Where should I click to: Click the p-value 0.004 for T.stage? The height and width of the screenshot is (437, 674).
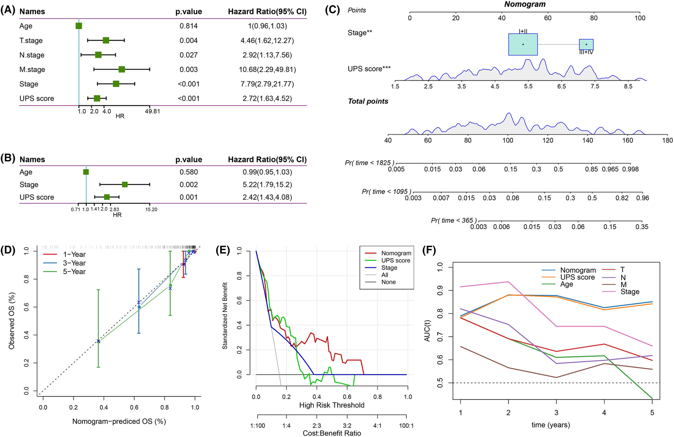tap(189, 41)
